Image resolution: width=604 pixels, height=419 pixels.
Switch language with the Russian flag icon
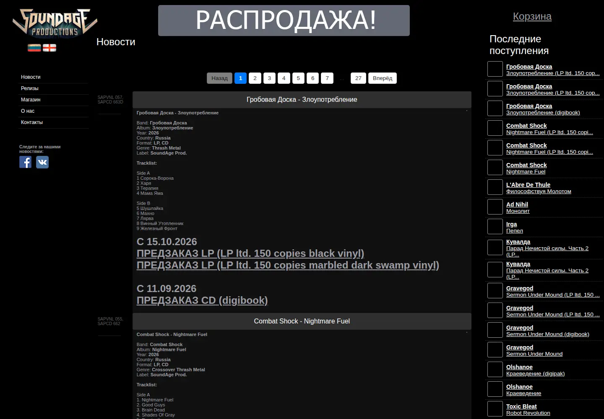(34, 48)
